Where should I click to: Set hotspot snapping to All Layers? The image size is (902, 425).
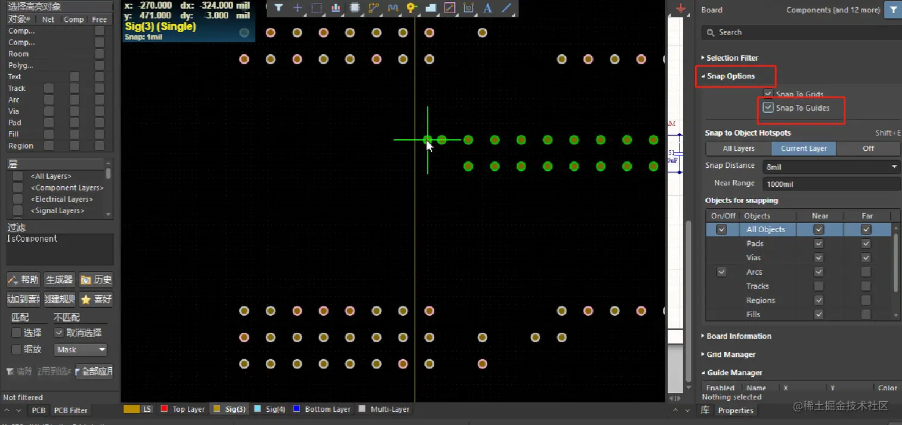click(x=738, y=148)
